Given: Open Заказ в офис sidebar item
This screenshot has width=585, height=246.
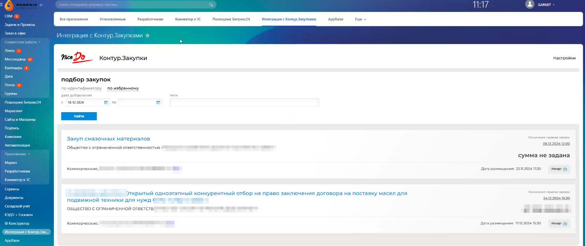Looking at the screenshot, I should point(15,33).
